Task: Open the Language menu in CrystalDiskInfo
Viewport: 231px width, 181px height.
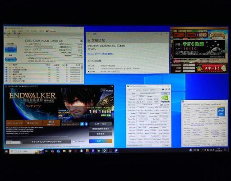Action: point(53,31)
